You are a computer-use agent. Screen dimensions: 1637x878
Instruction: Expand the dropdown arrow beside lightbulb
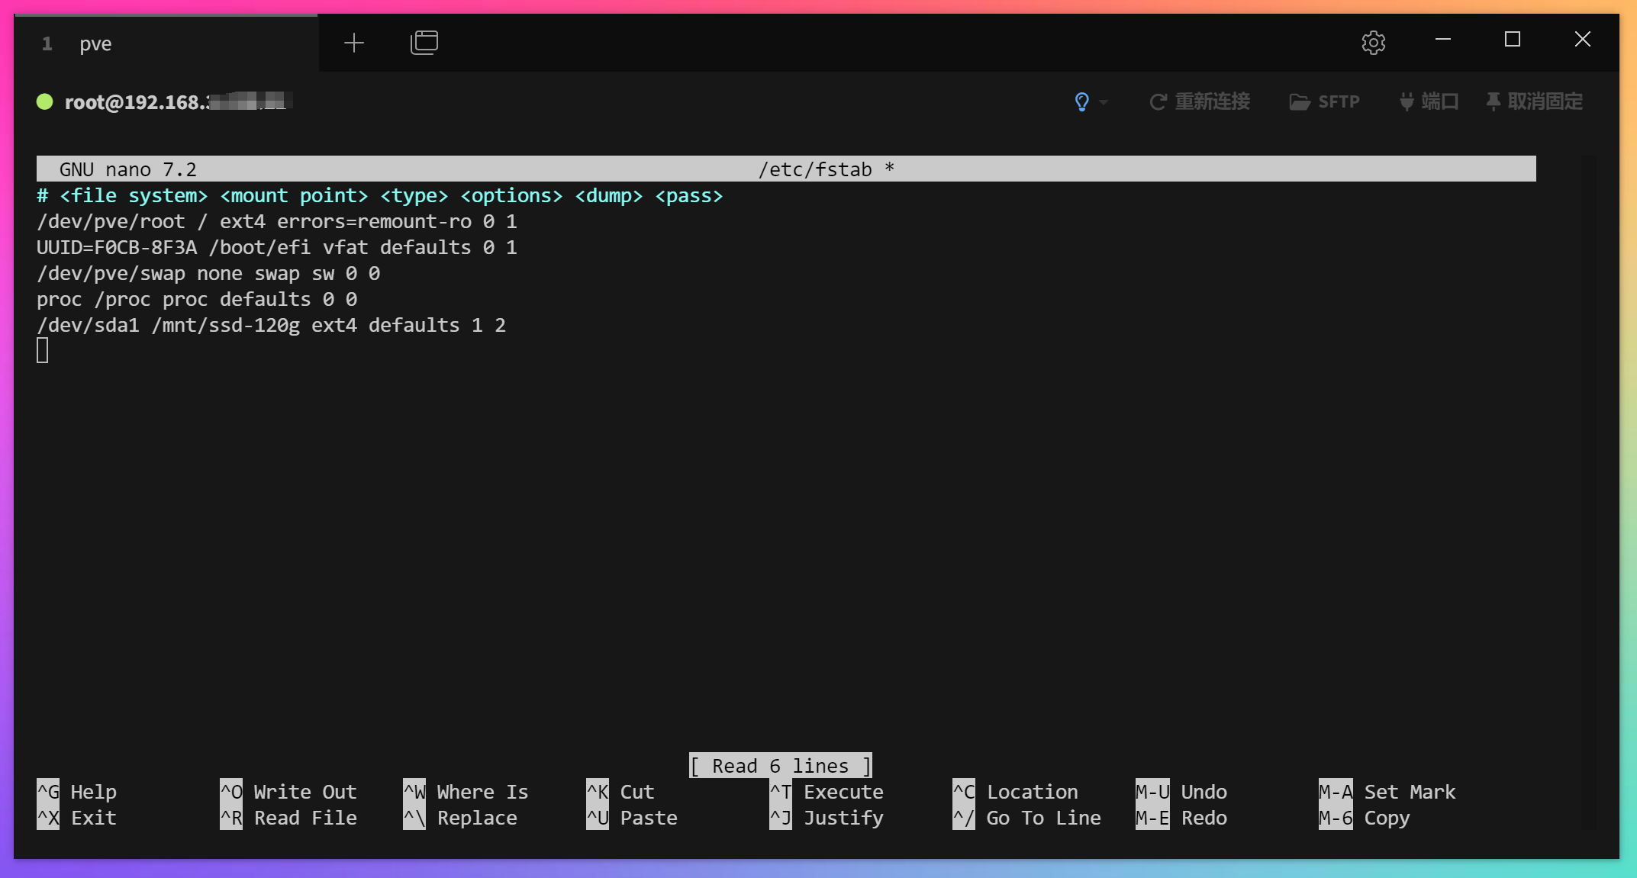[1104, 102]
